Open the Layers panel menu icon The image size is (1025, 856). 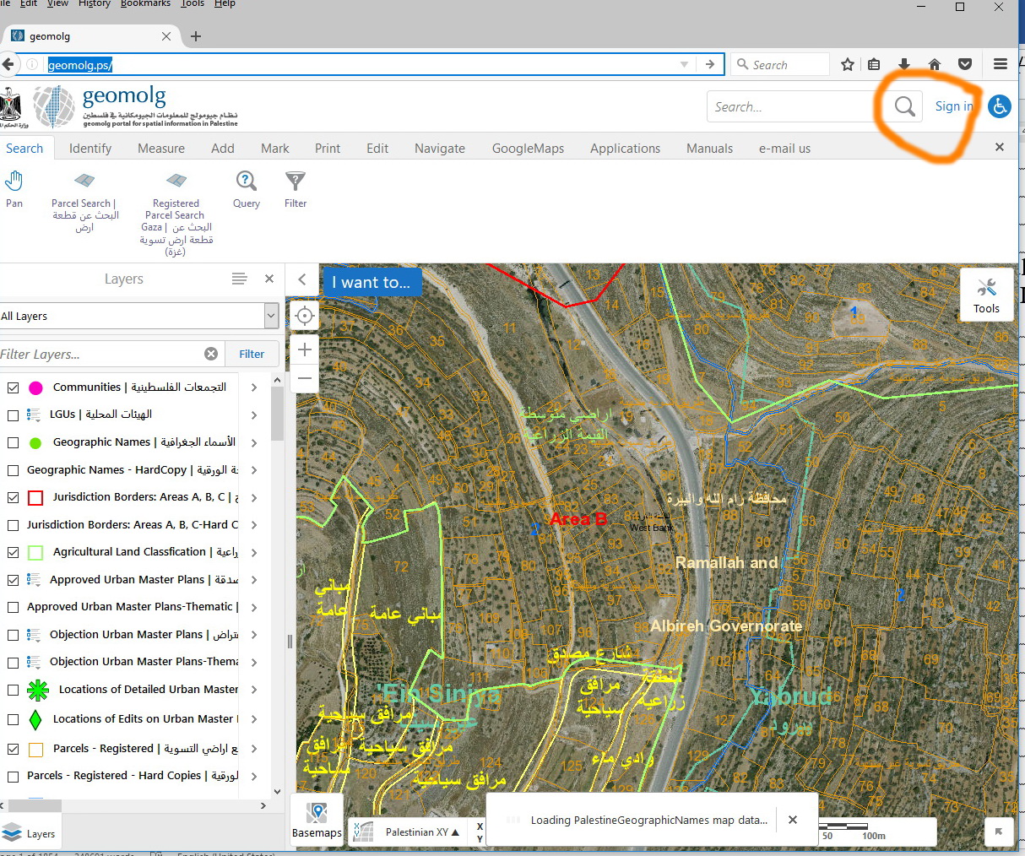coord(239,279)
